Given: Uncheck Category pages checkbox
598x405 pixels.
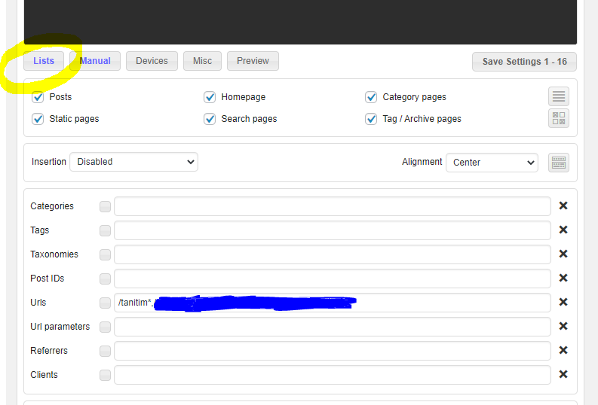Looking at the screenshot, I should pyautogui.click(x=371, y=97).
